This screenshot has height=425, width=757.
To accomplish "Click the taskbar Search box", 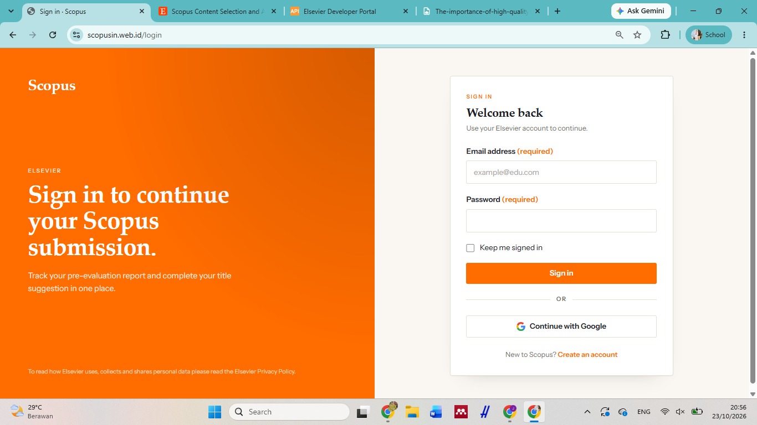I will [289, 412].
